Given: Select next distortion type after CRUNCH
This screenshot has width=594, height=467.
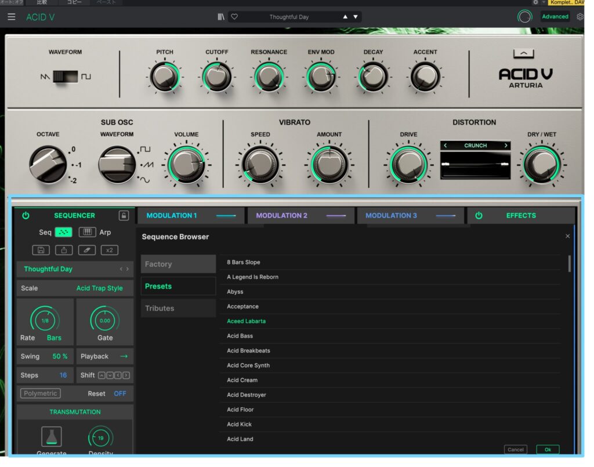Looking at the screenshot, I should coord(506,146).
